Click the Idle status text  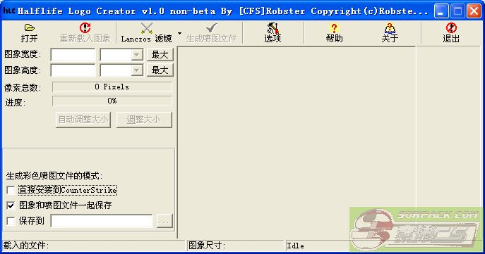[x=295, y=246]
